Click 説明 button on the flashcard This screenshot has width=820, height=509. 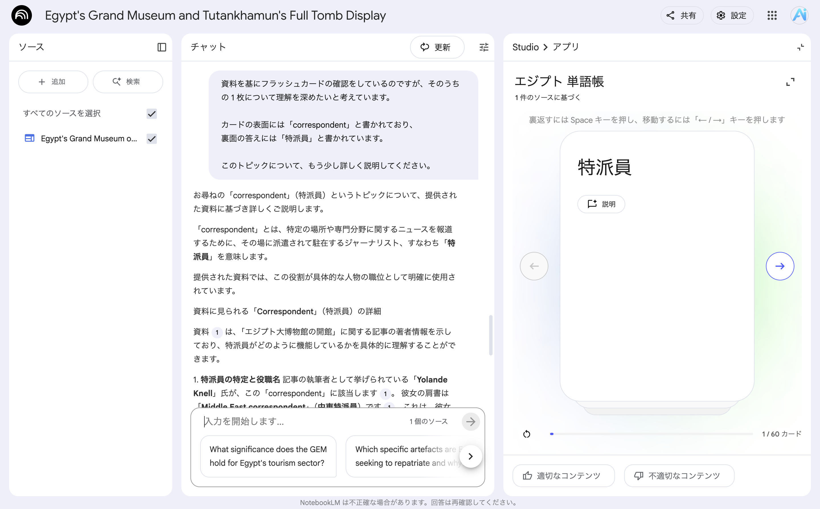click(601, 204)
